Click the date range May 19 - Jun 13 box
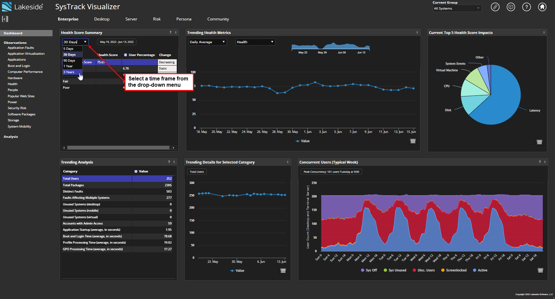 coord(117,42)
